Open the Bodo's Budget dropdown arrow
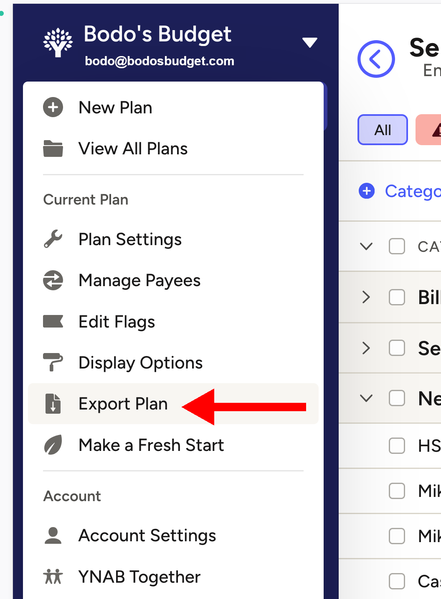 coord(309,43)
